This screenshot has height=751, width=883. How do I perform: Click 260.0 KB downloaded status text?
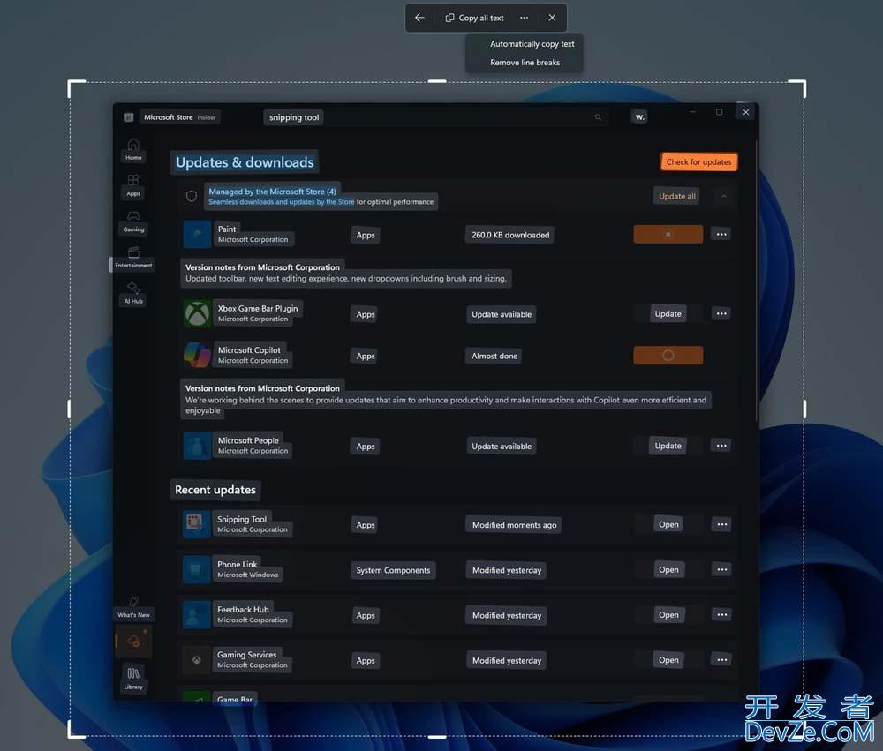(x=510, y=235)
